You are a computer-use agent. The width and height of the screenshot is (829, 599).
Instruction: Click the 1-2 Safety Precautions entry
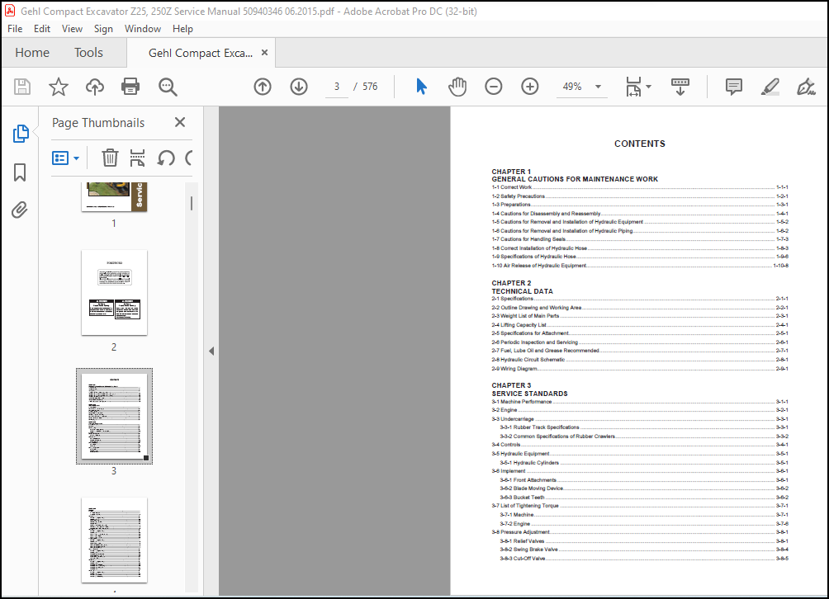(640, 196)
